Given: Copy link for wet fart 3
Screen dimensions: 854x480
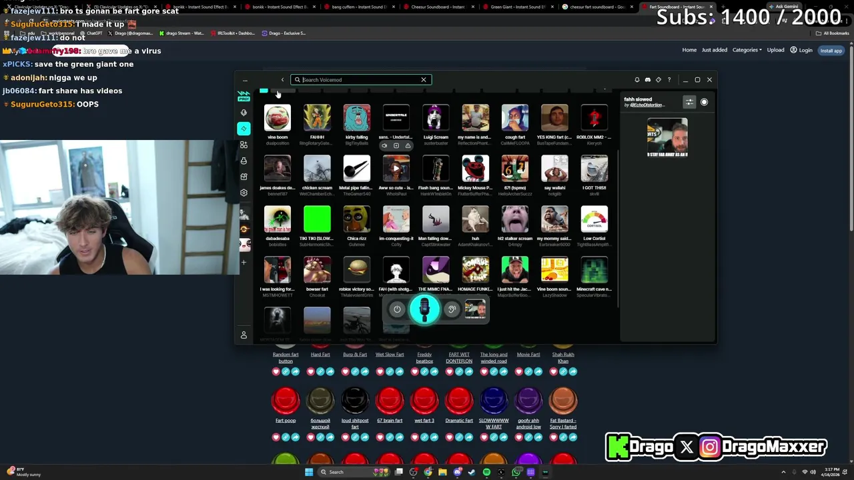Looking at the screenshot, I should click(x=424, y=437).
